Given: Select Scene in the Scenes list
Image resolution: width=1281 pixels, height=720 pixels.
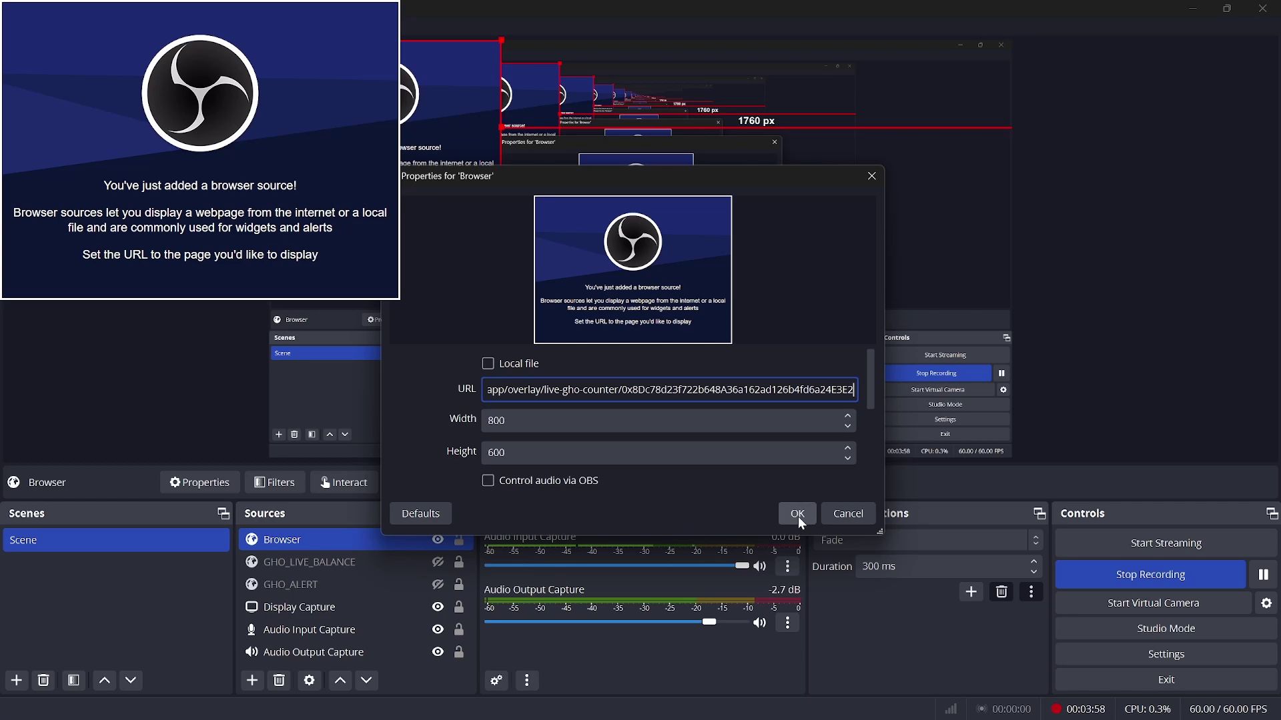Looking at the screenshot, I should click(116, 540).
